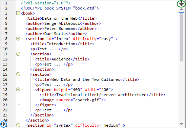Viewport: 186px width, 128px height.
Task: Click the title text 'Data on the Web'
Action: 60,18
